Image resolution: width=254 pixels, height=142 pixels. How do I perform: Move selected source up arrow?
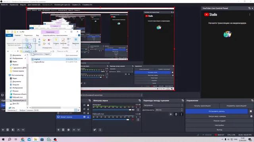click(74, 130)
